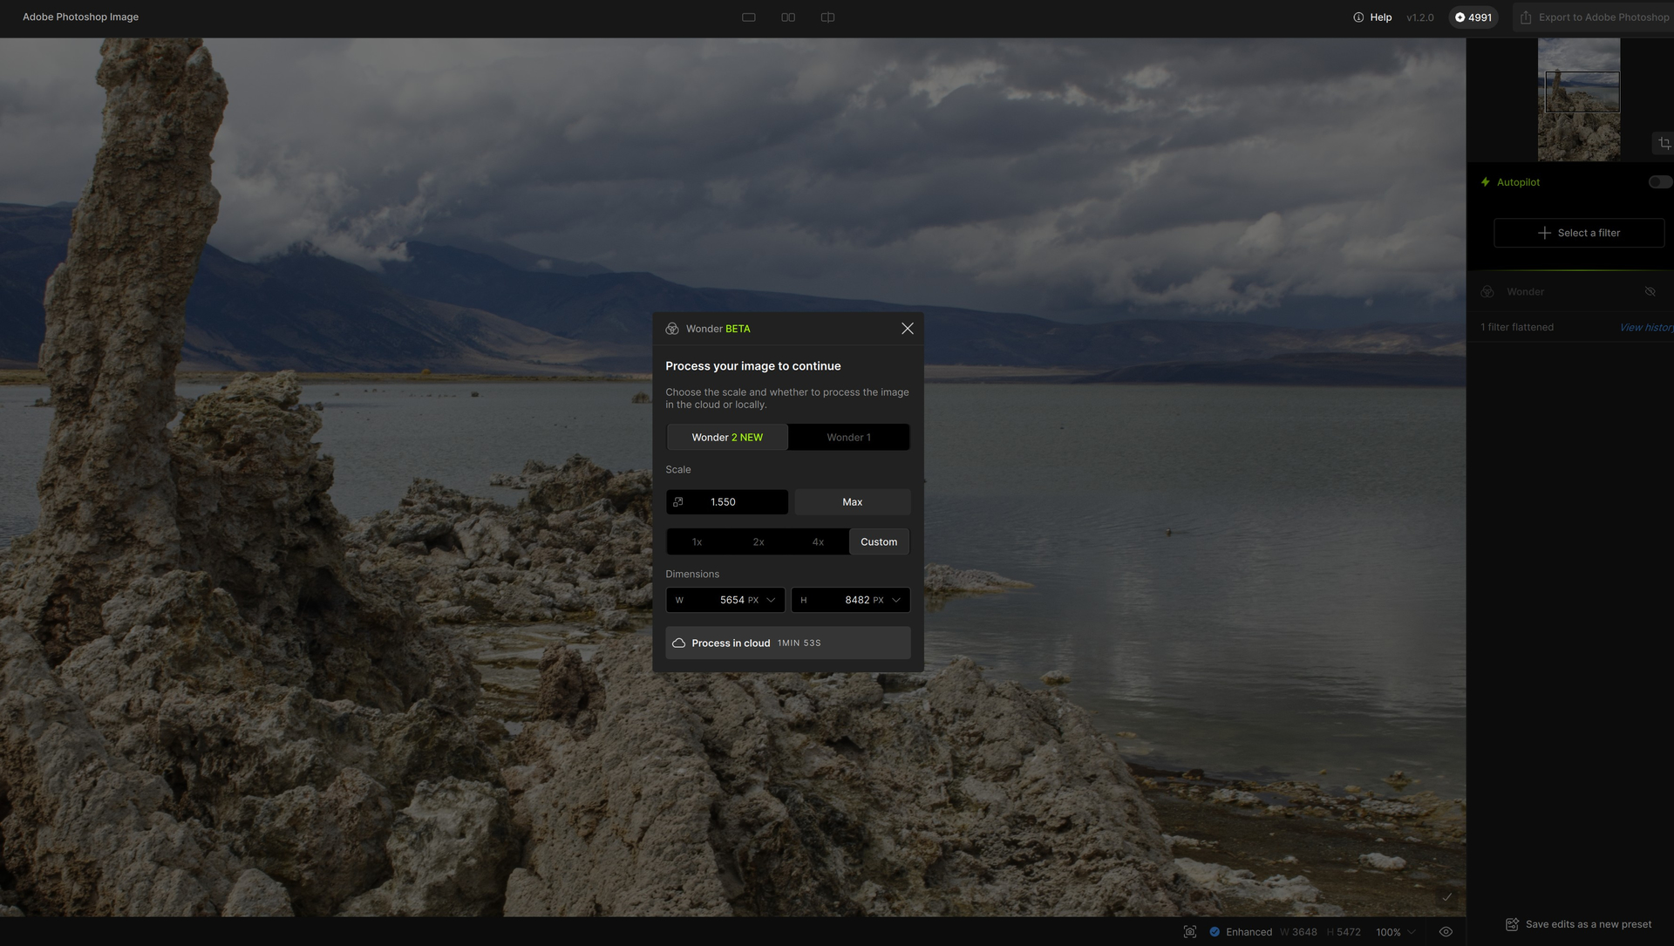Select the 2x scale option
Screen dimensions: 1674x946
(x=758, y=542)
